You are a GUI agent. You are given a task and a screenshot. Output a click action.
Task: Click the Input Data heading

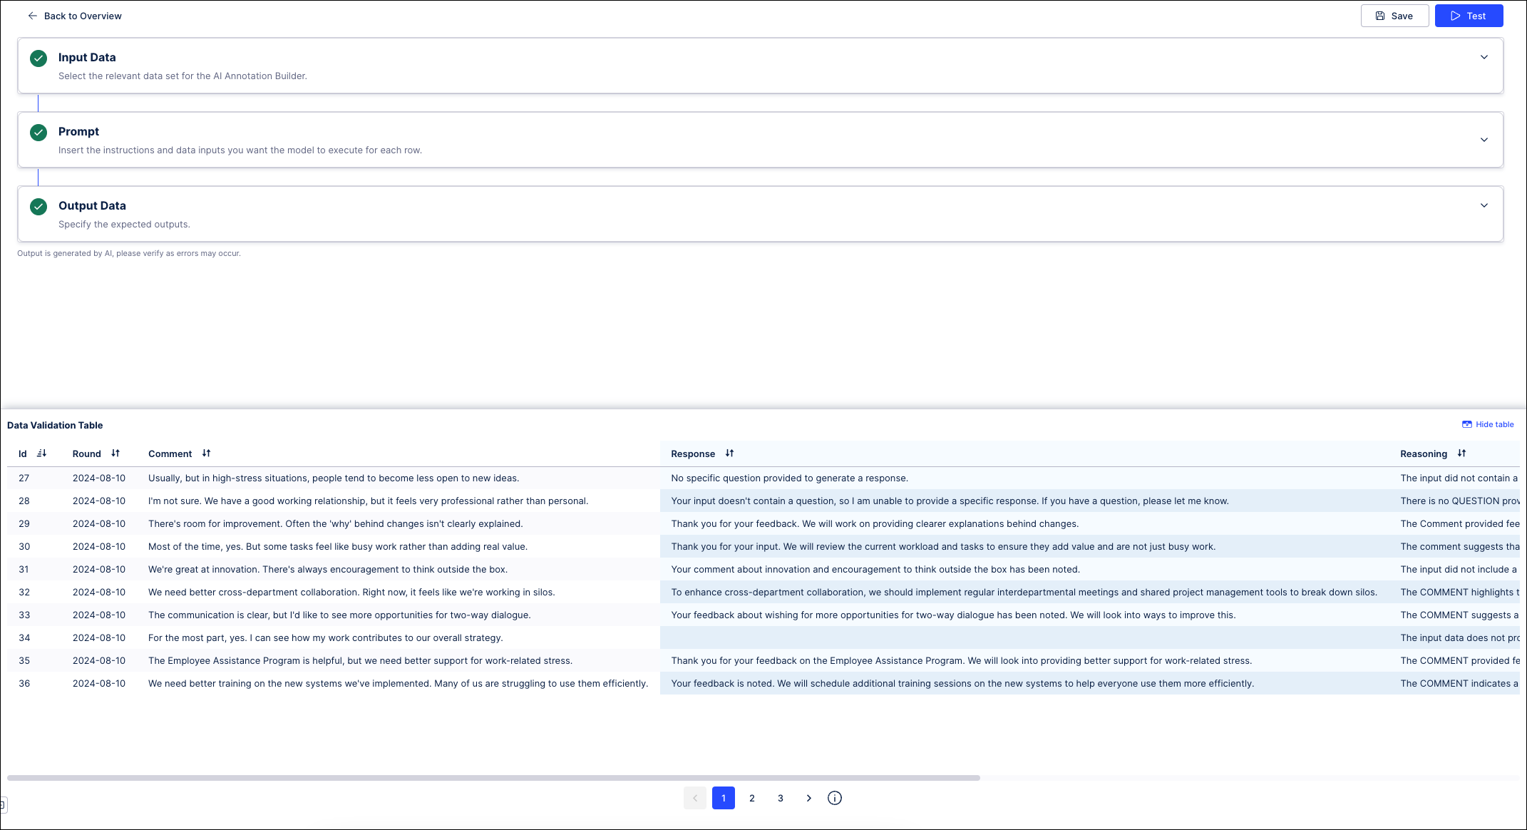click(x=87, y=57)
